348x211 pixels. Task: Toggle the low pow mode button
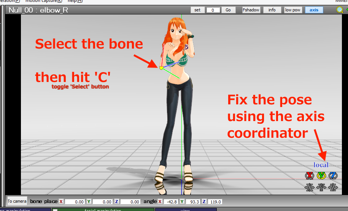point(293,10)
